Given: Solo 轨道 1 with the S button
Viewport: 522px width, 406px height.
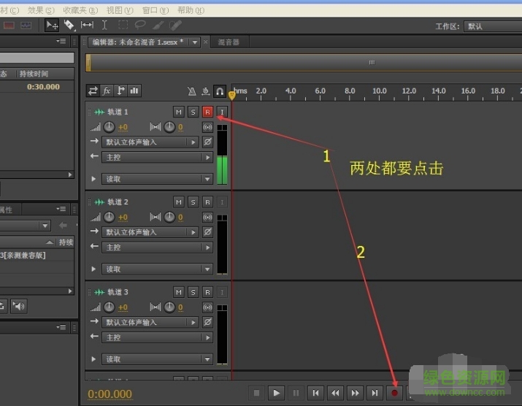Looking at the screenshot, I should pos(193,112).
